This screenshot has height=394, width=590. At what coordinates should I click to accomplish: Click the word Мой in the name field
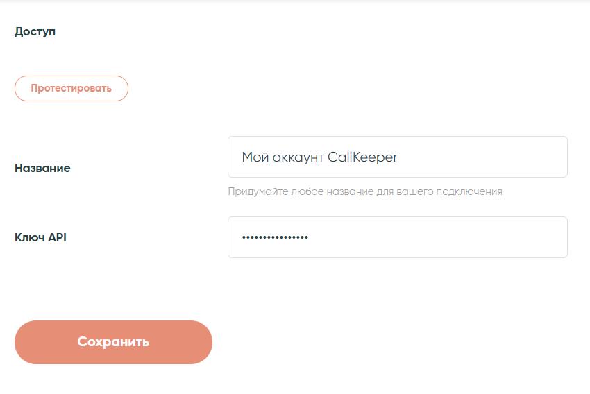click(255, 157)
